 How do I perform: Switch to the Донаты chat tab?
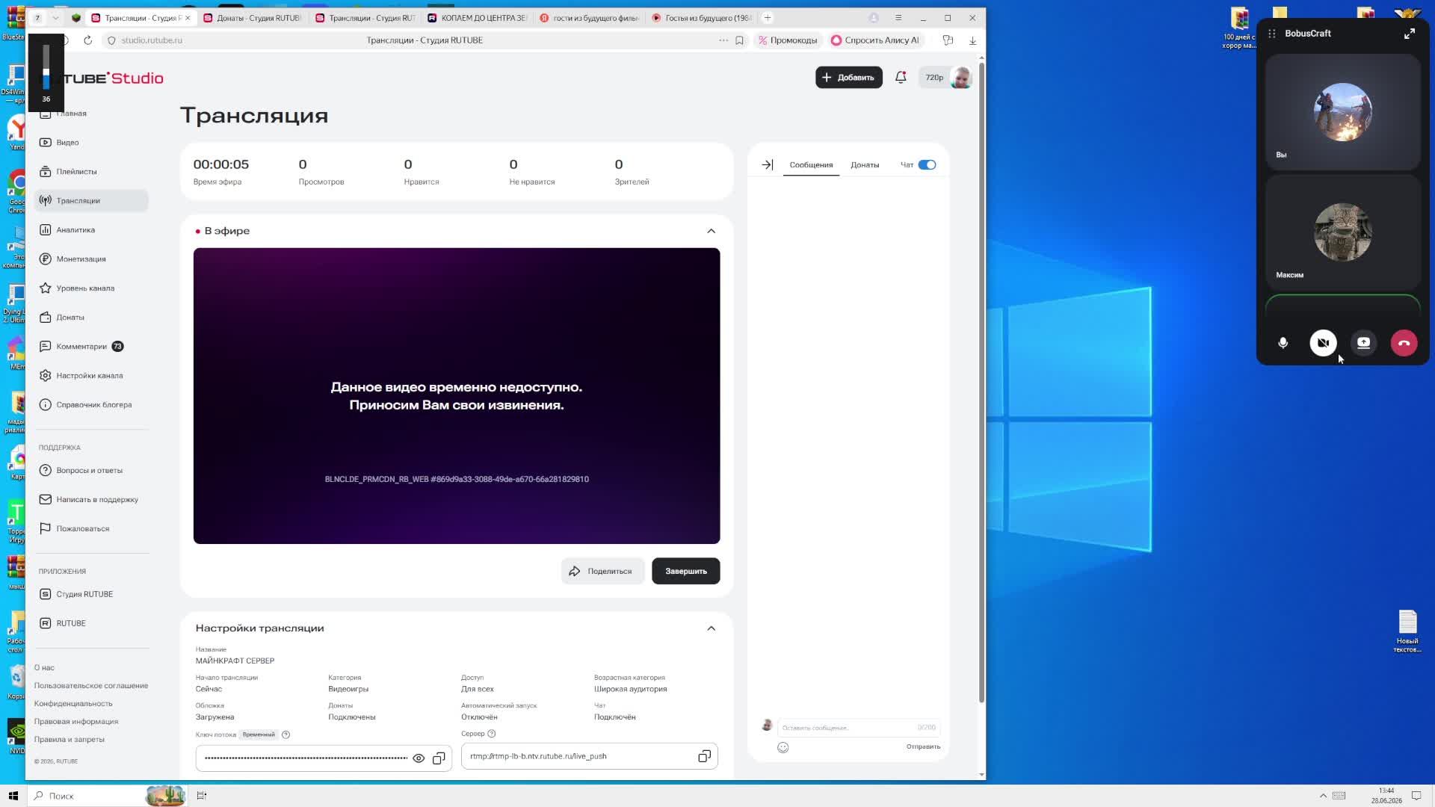point(865,165)
